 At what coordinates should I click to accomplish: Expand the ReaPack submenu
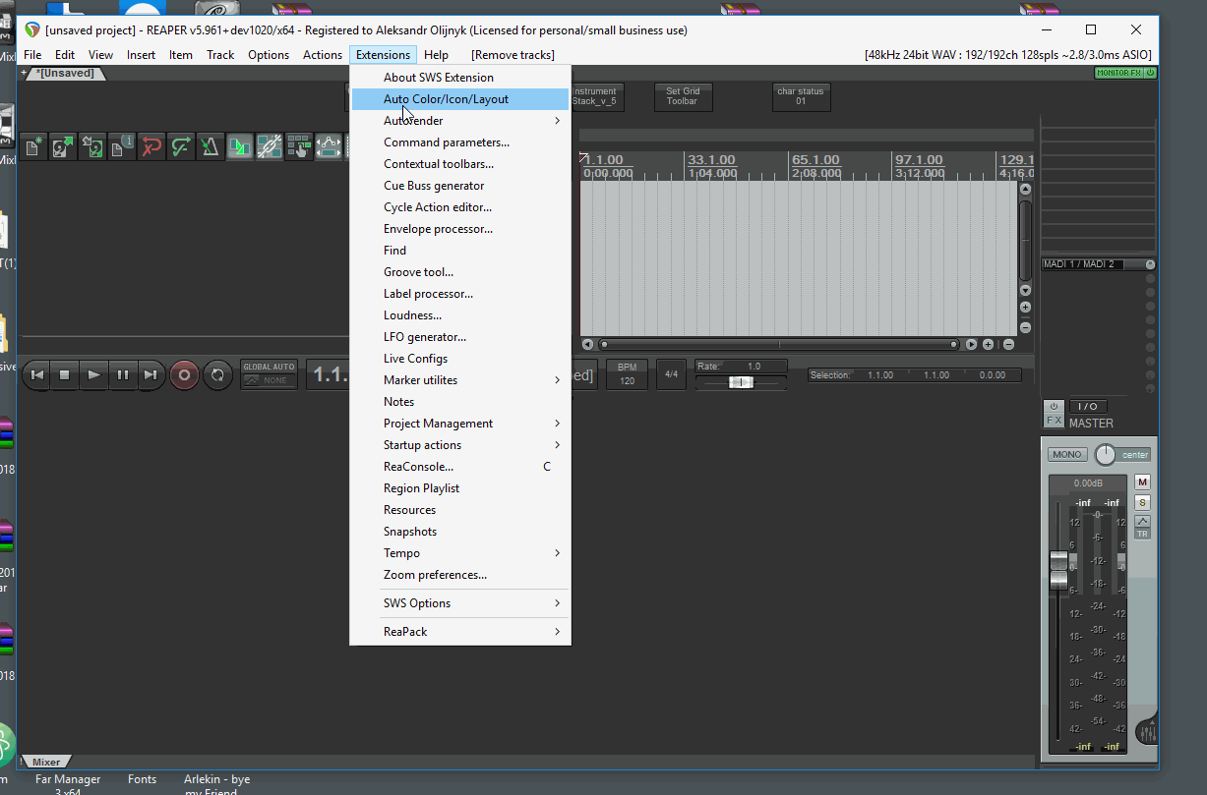coord(460,632)
